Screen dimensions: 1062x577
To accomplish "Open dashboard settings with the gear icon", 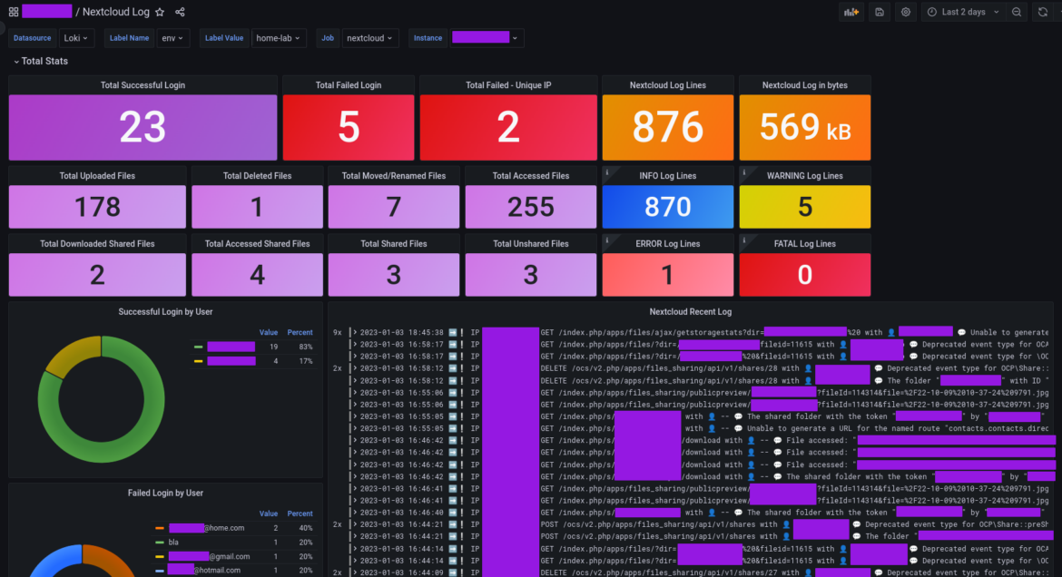I will pos(904,11).
